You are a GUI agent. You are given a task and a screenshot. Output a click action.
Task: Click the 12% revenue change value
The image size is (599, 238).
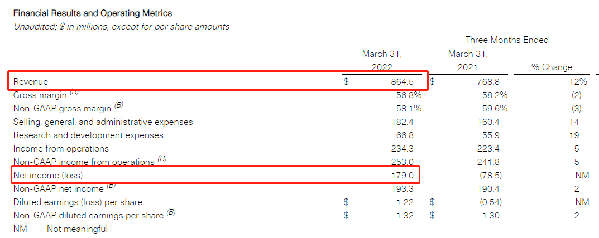[579, 81]
